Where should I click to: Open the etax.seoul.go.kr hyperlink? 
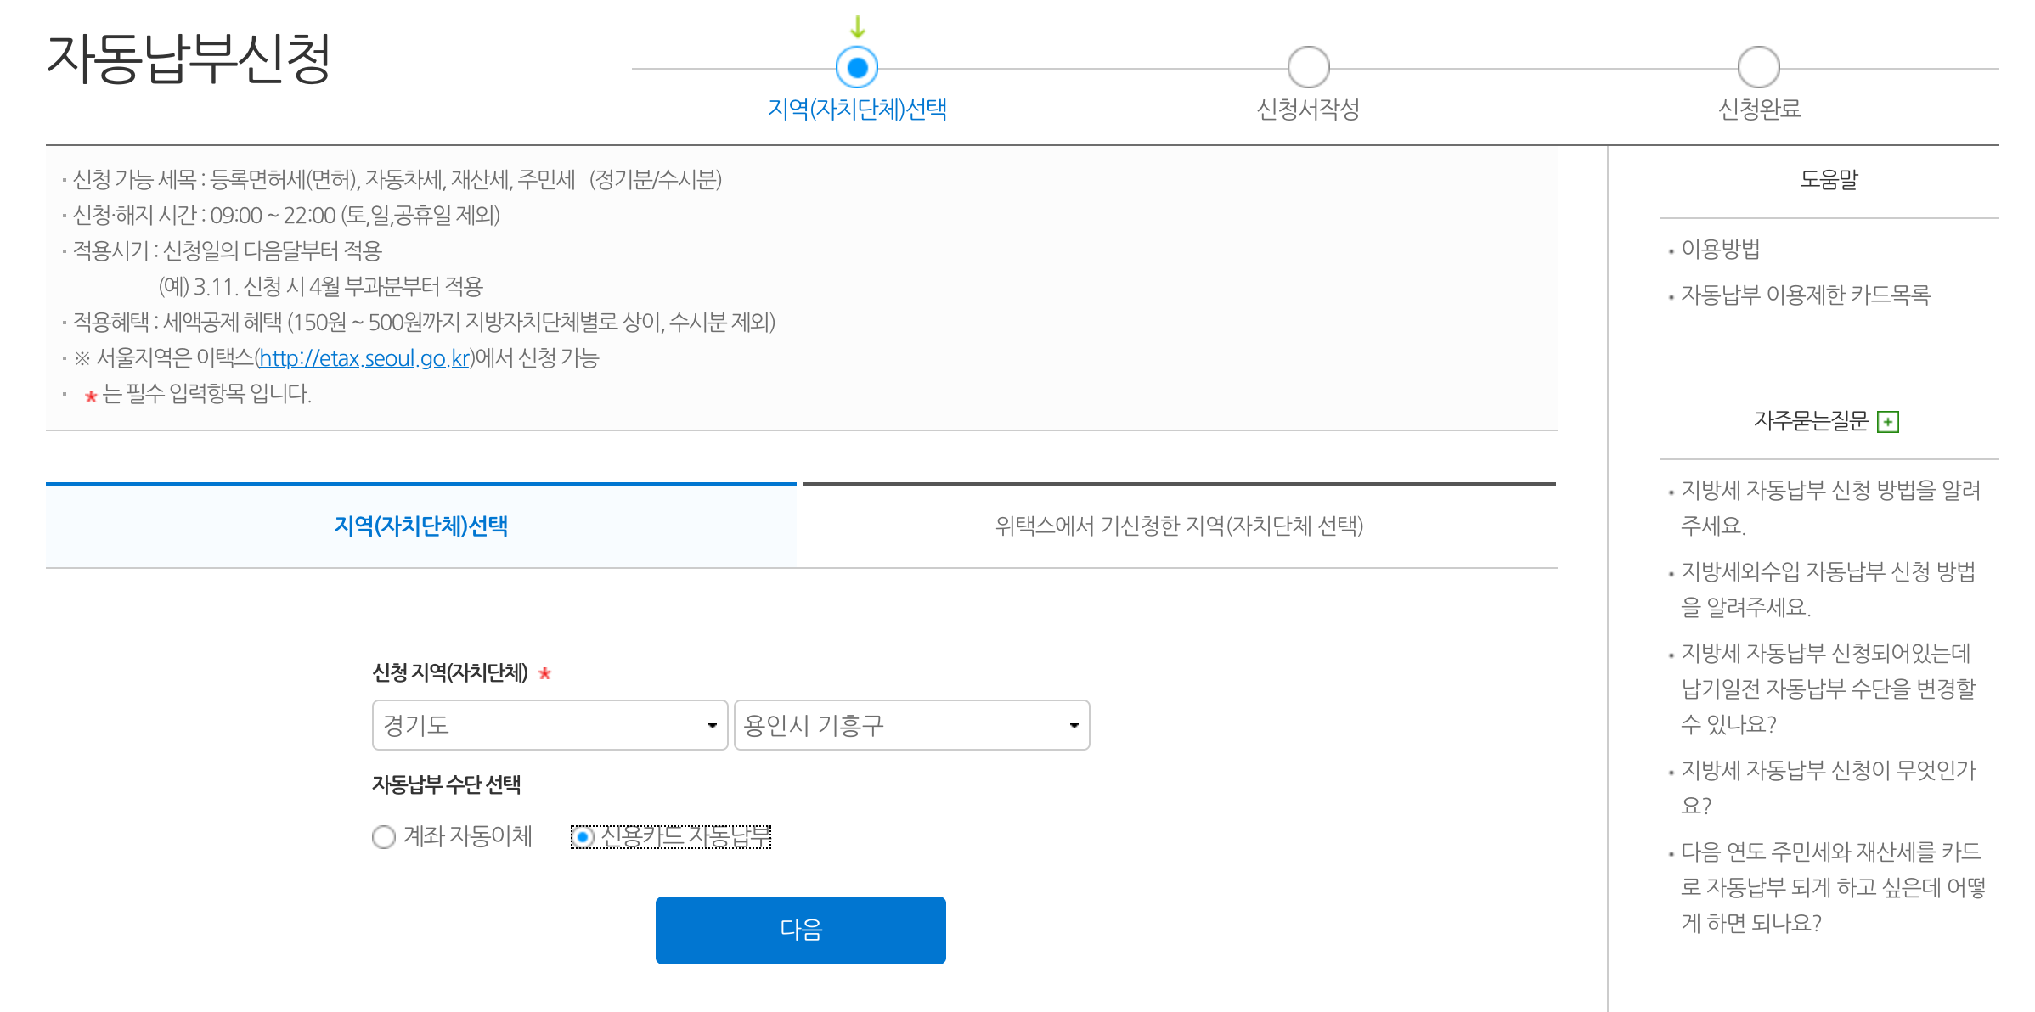point(364,358)
